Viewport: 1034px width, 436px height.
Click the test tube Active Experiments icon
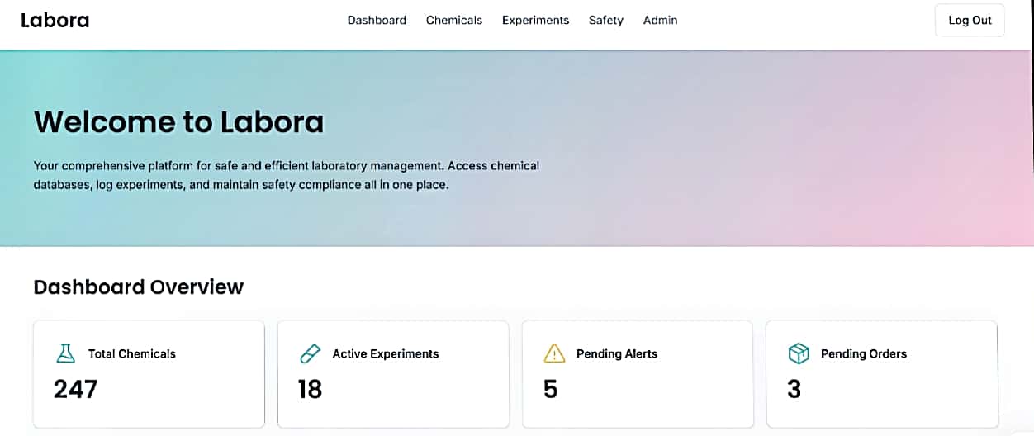point(310,353)
